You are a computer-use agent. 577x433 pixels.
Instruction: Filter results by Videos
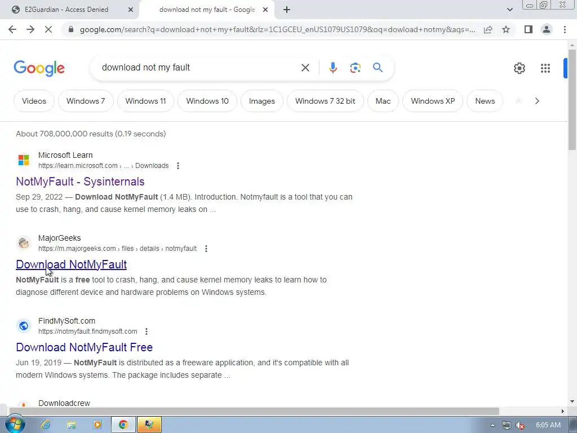(34, 101)
